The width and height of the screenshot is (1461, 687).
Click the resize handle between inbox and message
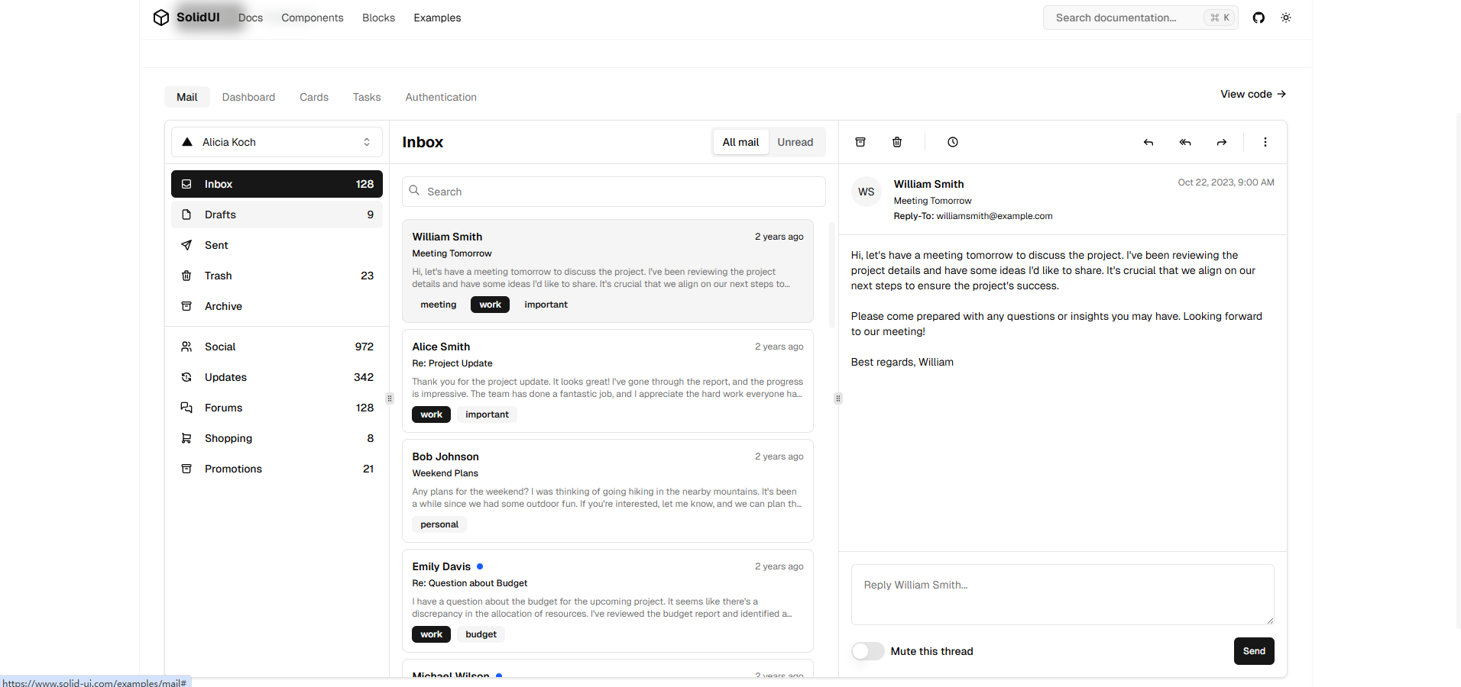pyautogui.click(x=838, y=398)
